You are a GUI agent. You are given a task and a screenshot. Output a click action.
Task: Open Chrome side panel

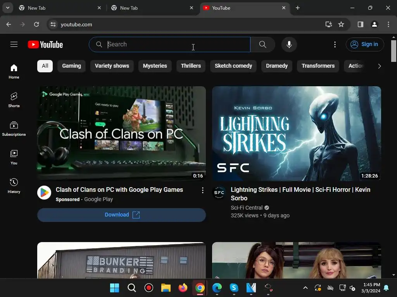tap(360, 24)
